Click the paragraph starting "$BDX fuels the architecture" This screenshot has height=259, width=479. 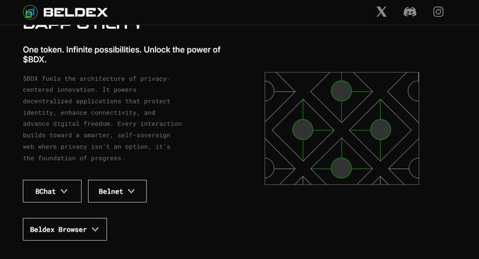point(102,118)
